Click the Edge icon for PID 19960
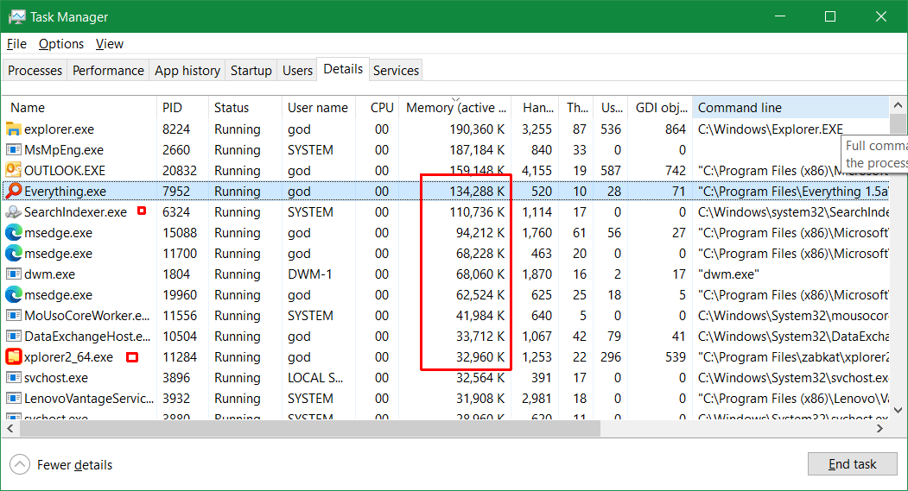The width and height of the screenshot is (908, 491). coord(13,295)
